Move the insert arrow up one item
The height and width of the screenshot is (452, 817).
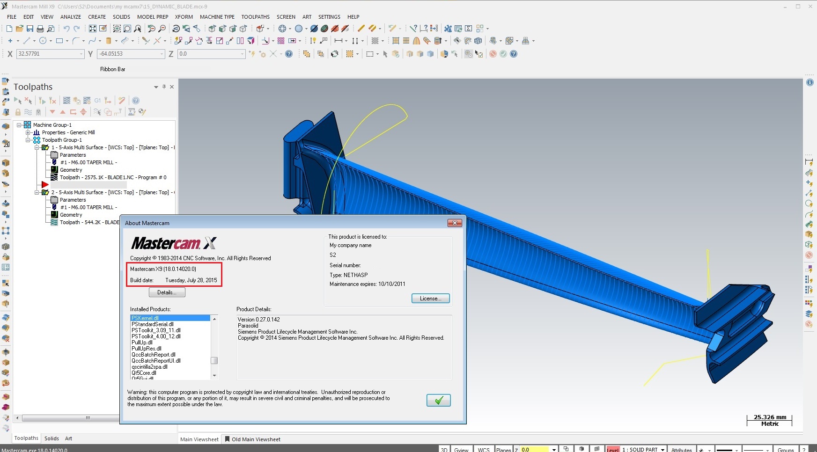(63, 112)
